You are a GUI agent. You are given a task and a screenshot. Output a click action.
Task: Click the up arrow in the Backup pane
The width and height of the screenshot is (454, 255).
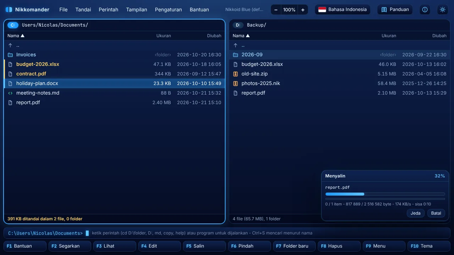click(236, 45)
